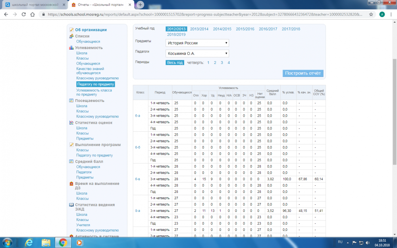Click the Статистика ведения ЭЖД icon
Viewport: 397px width, 248px height.
click(x=71, y=205)
